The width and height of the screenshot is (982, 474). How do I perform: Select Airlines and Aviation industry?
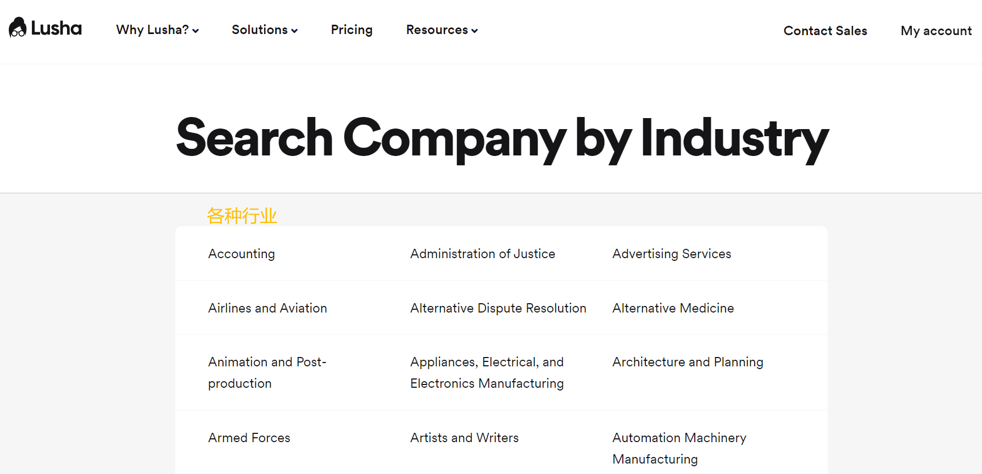(267, 308)
